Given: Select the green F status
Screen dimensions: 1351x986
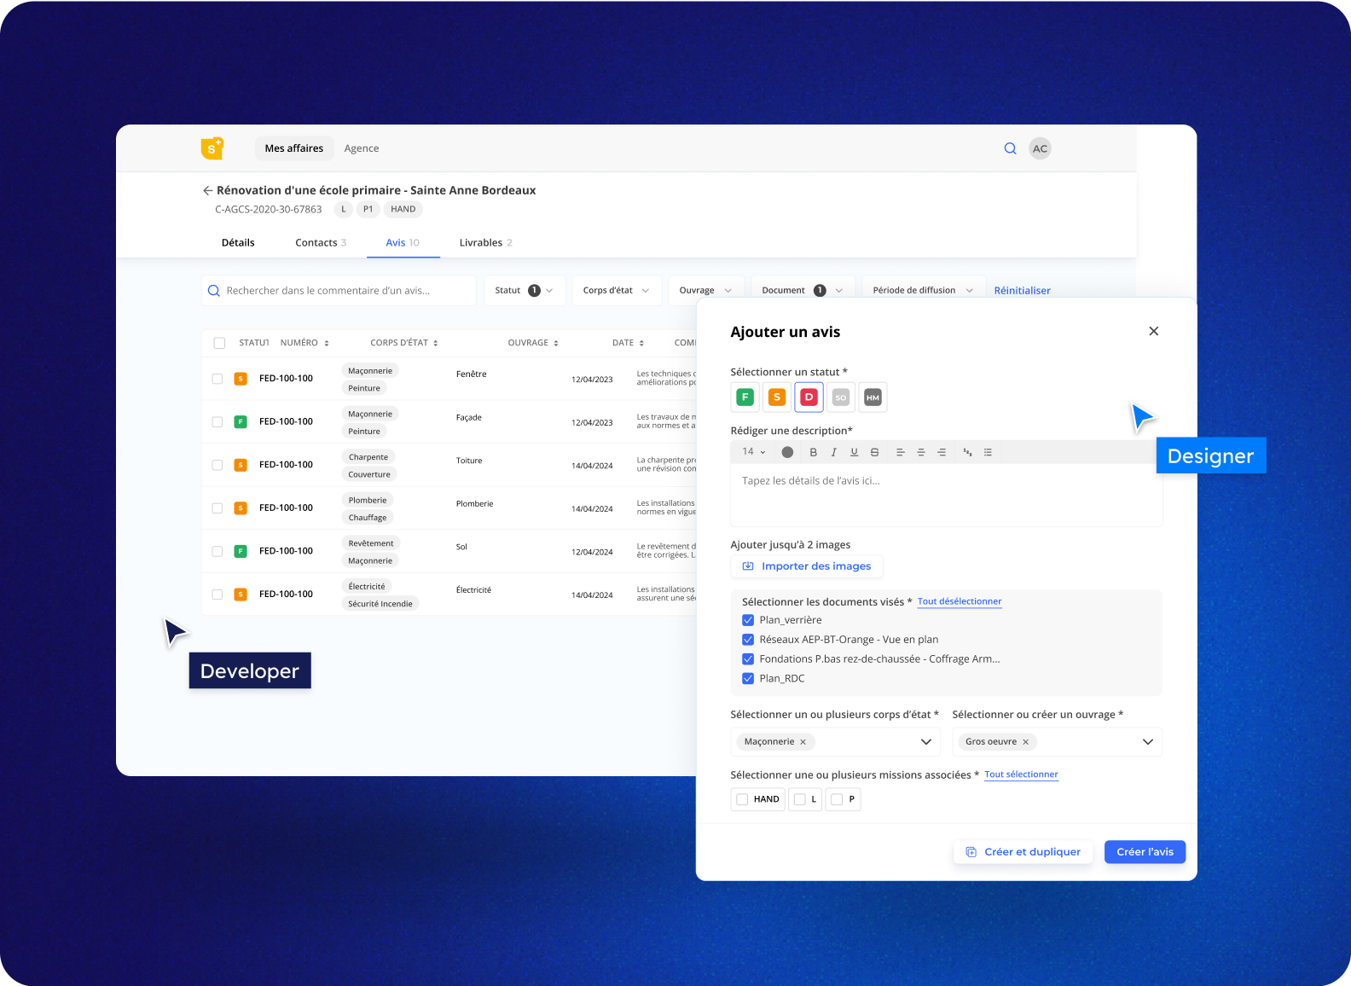Looking at the screenshot, I should click(745, 397).
